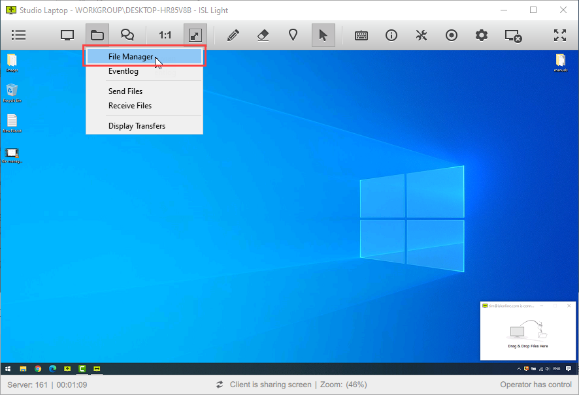Viewport: 579px width, 395px height.
Task: Open File Explorer in remote taskbar
Action: coord(23,368)
